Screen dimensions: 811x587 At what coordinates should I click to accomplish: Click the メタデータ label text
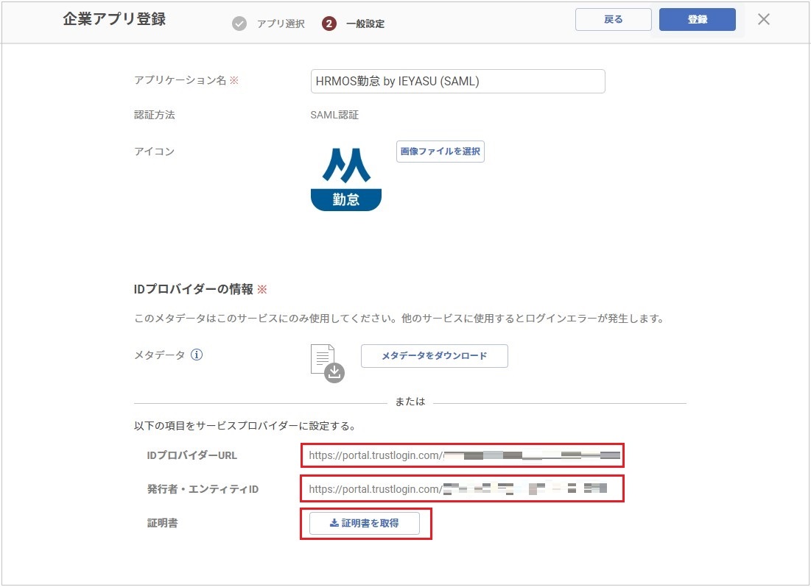tap(159, 355)
